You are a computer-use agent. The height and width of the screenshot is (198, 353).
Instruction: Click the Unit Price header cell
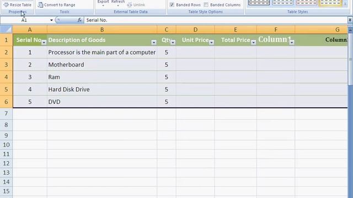tap(195, 40)
